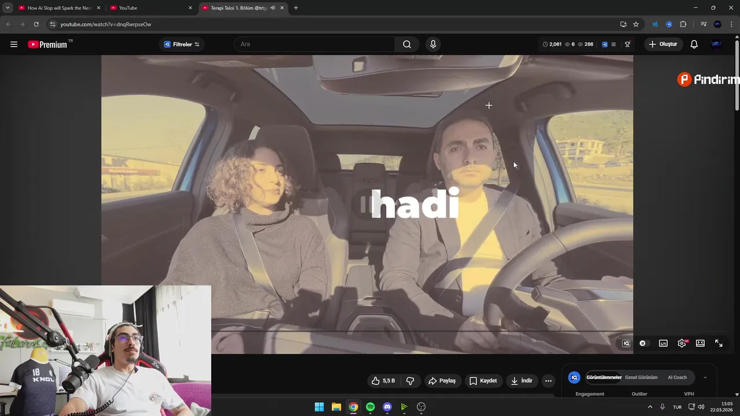Enter fullscreen mode in video player
This screenshot has height=416, width=740.
pyautogui.click(x=719, y=343)
